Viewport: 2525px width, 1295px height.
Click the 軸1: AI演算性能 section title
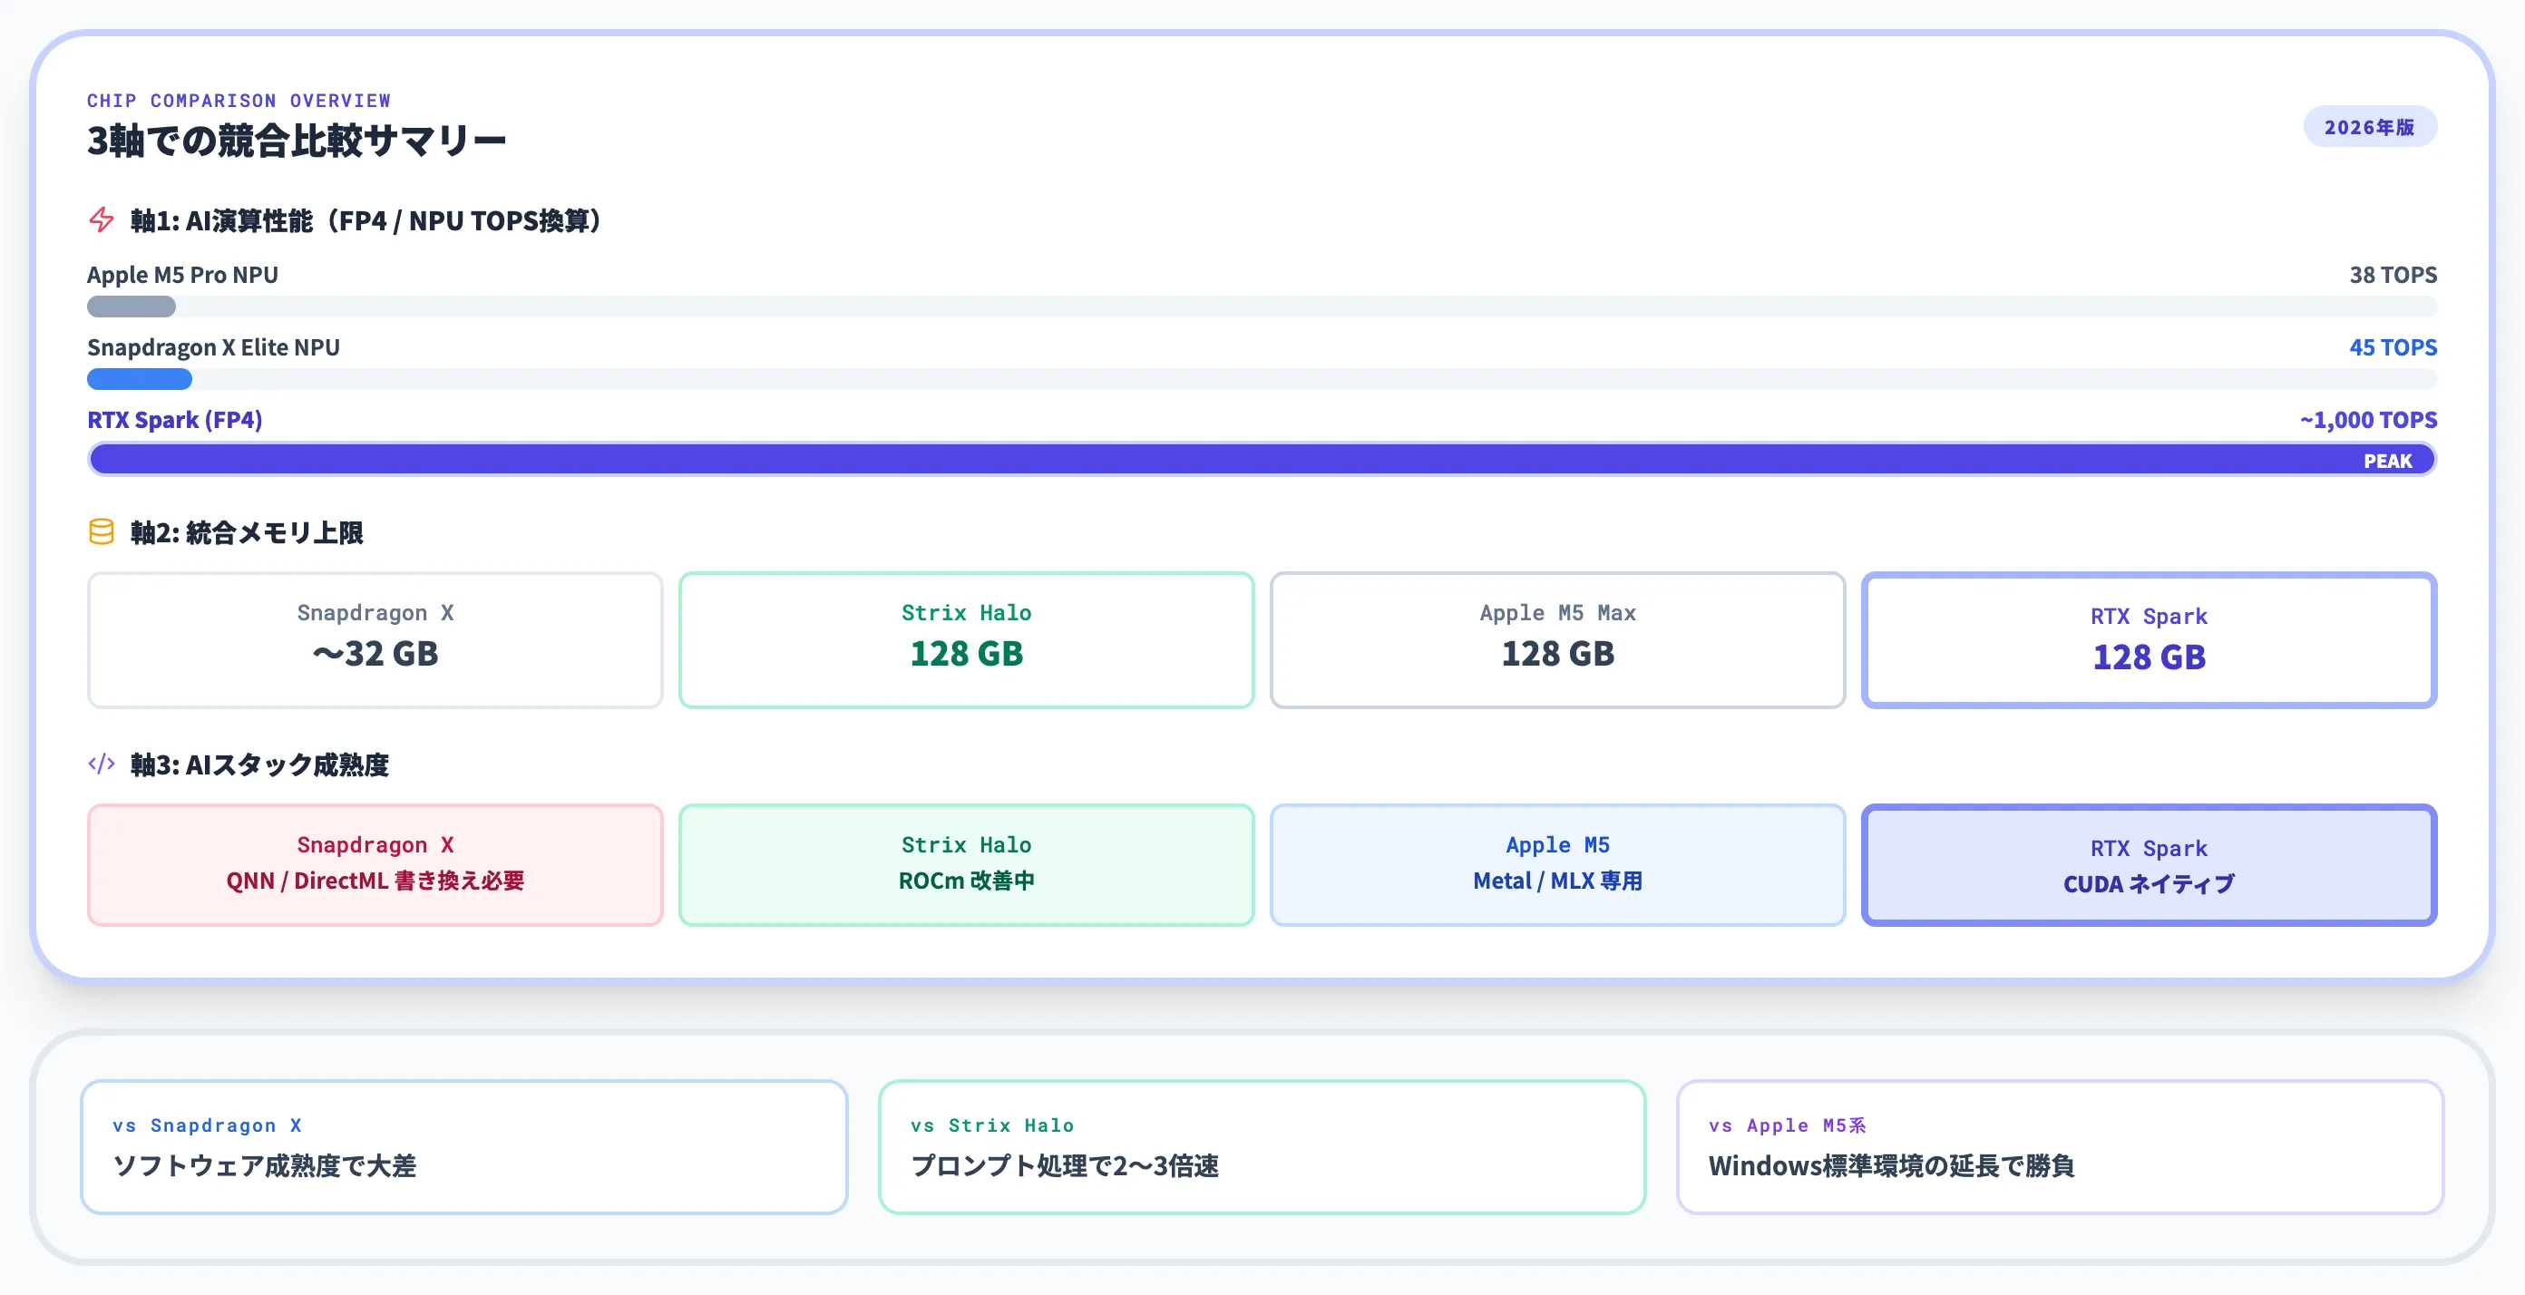coord(366,220)
